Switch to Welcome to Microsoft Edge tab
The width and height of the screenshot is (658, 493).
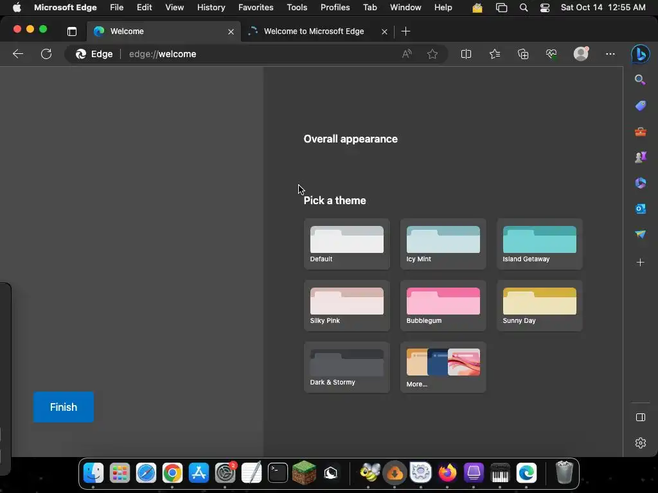(x=317, y=31)
